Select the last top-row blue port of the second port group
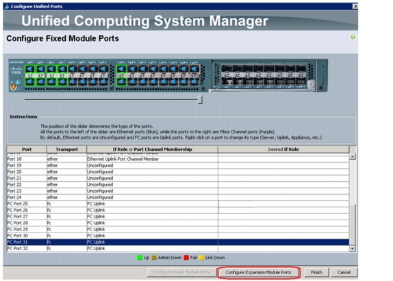Screen dimensions: 393x281 tap(194, 69)
